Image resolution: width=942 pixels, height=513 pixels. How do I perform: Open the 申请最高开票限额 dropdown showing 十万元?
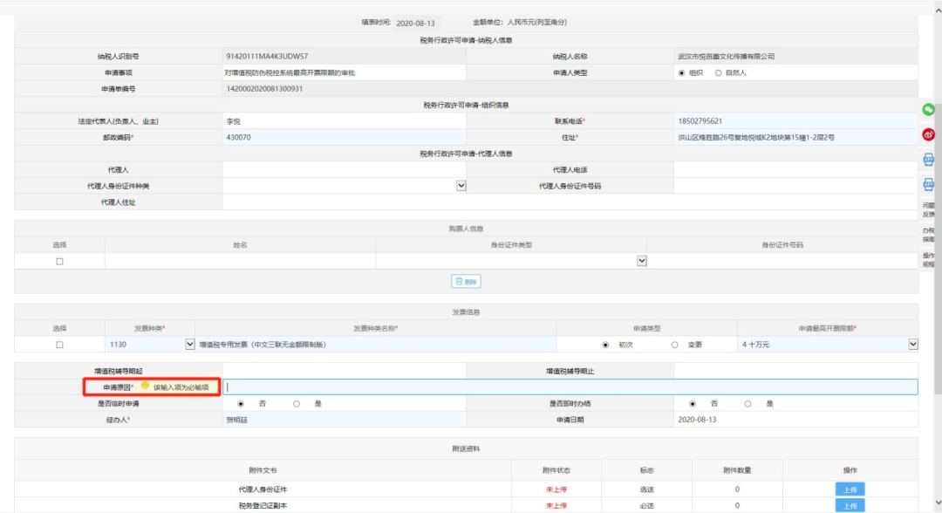click(x=912, y=345)
